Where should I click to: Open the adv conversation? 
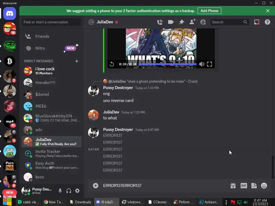pyautogui.click(x=51, y=130)
